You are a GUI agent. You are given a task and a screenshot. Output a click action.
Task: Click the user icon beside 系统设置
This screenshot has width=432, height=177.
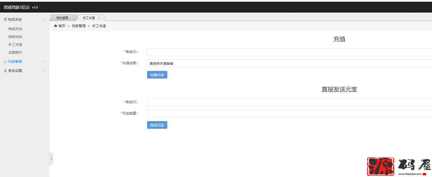[5, 71]
